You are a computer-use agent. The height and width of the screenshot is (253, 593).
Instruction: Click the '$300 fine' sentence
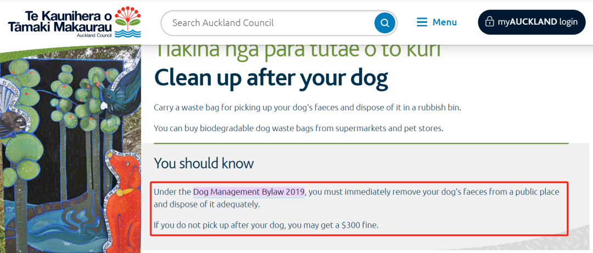coord(266,226)
